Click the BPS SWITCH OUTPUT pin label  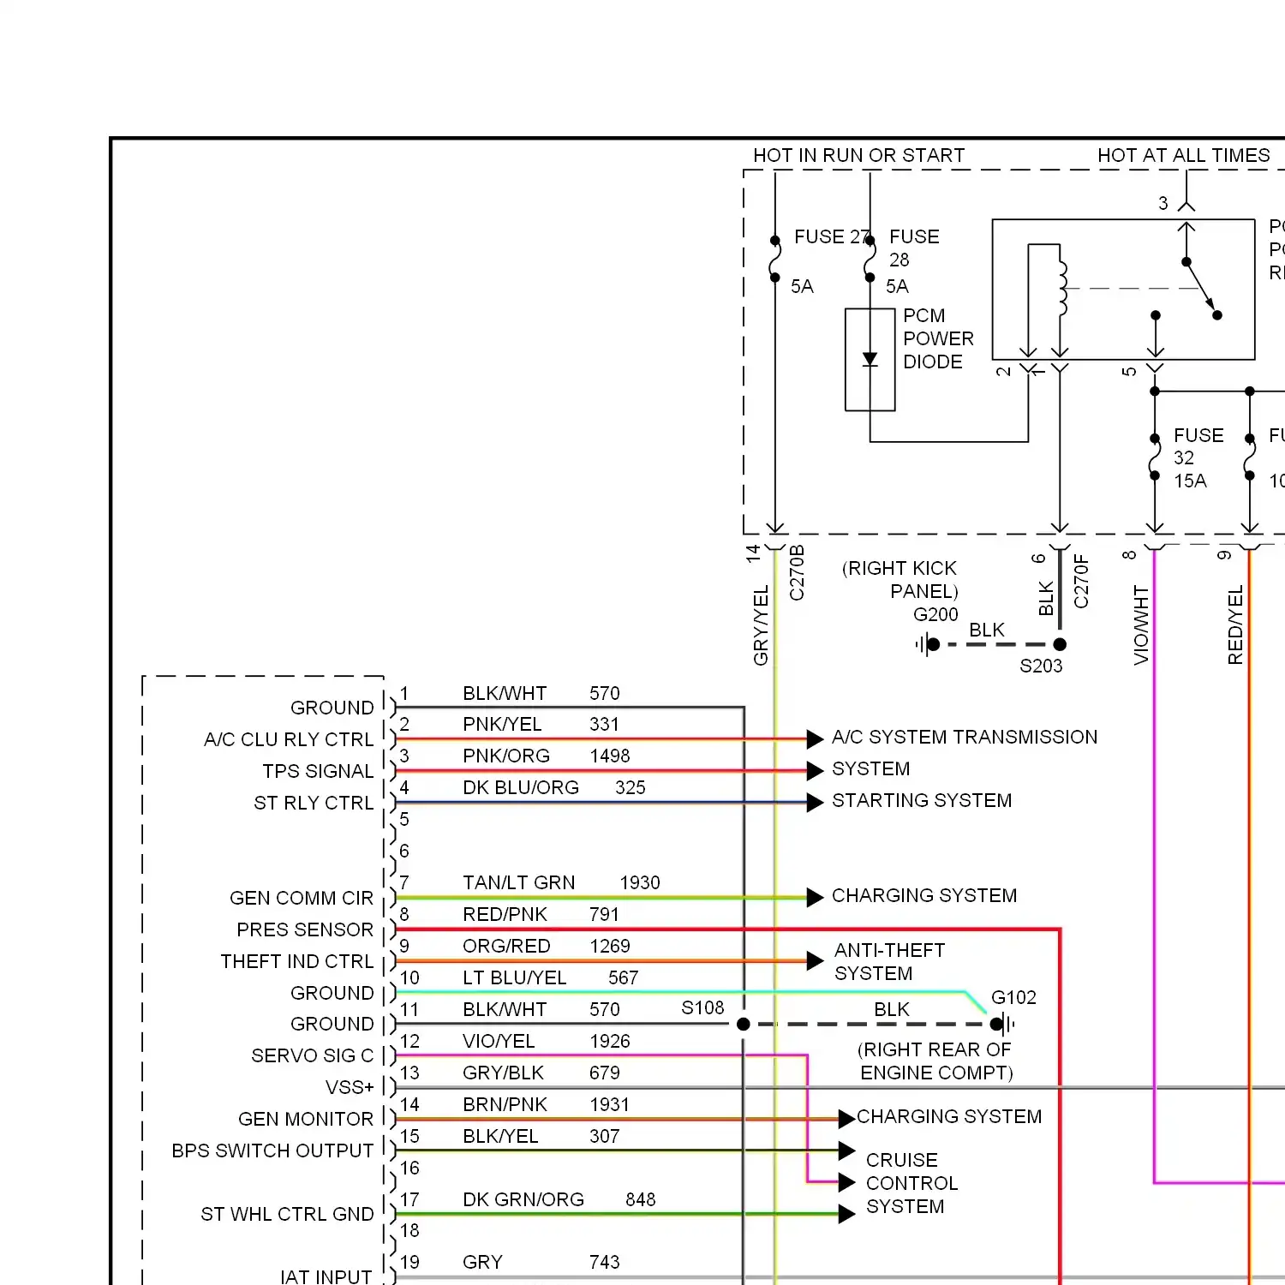point(272,1151)
